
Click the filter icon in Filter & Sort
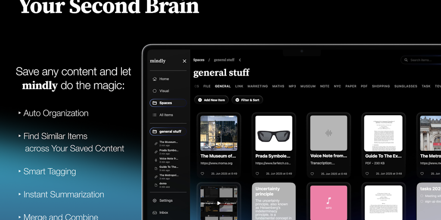pyautogui.click(x=237, y=100)
